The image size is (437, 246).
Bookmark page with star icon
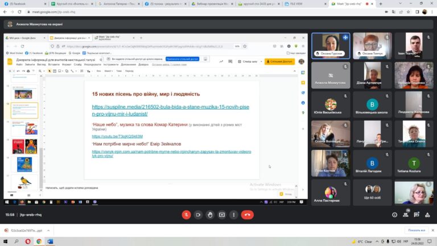409,12
